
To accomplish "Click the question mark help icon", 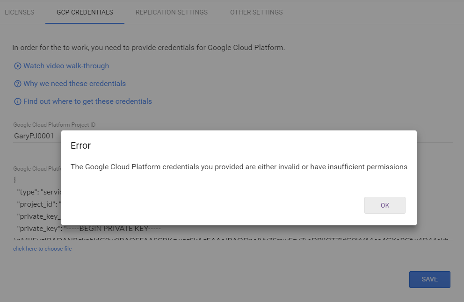I will point(18,84).
